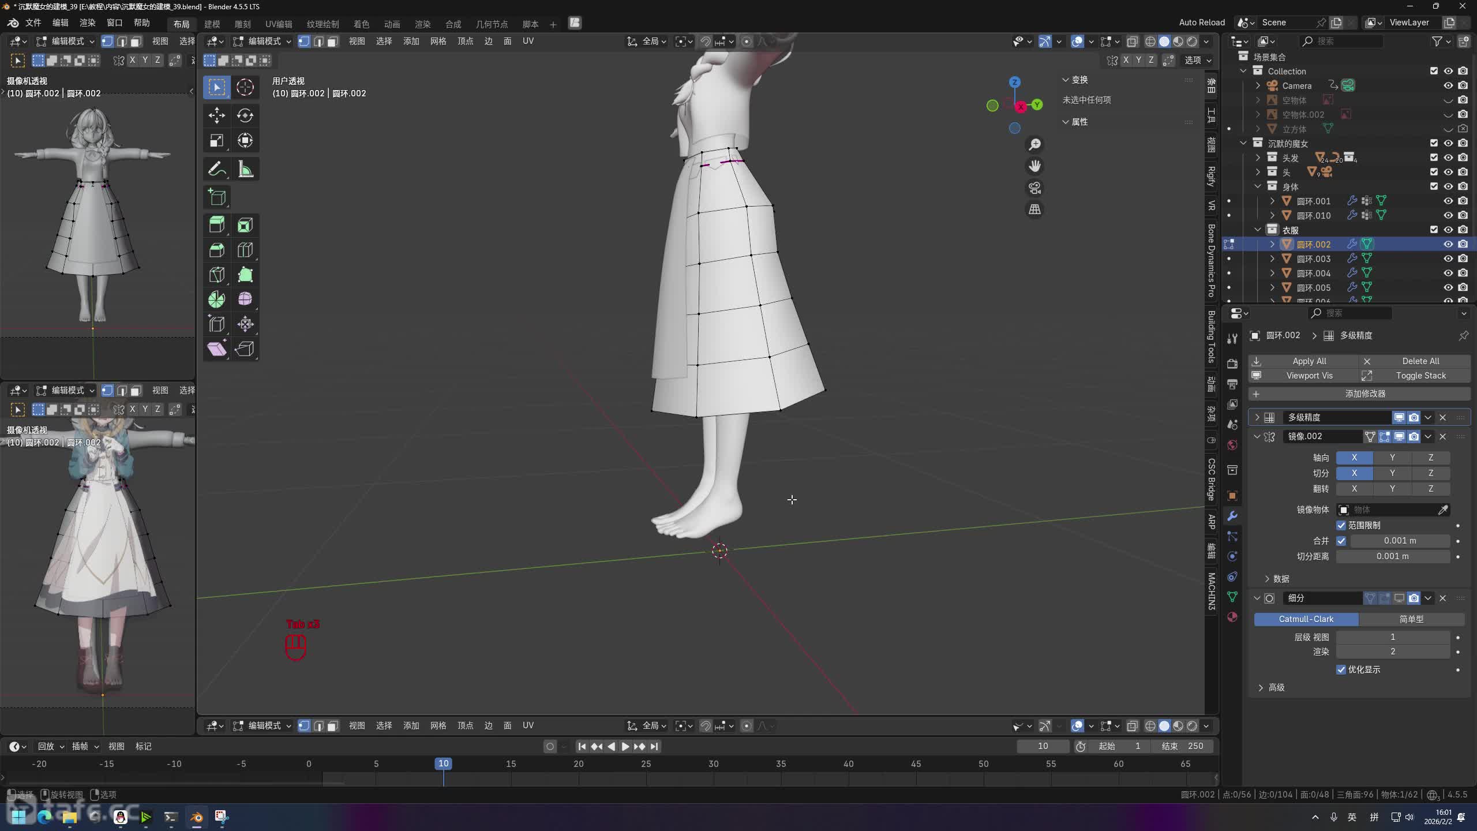Select the 3D Cursor tool
Viewport: 1477px width, 831px height.
(245, 87)
